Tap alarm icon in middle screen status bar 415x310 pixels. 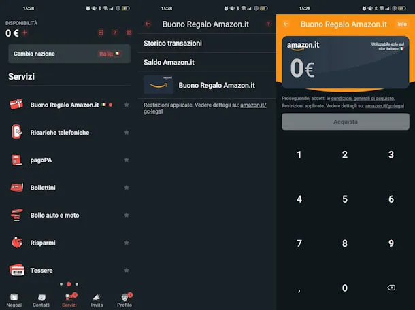pyautogui.click(x=226, y=8)
